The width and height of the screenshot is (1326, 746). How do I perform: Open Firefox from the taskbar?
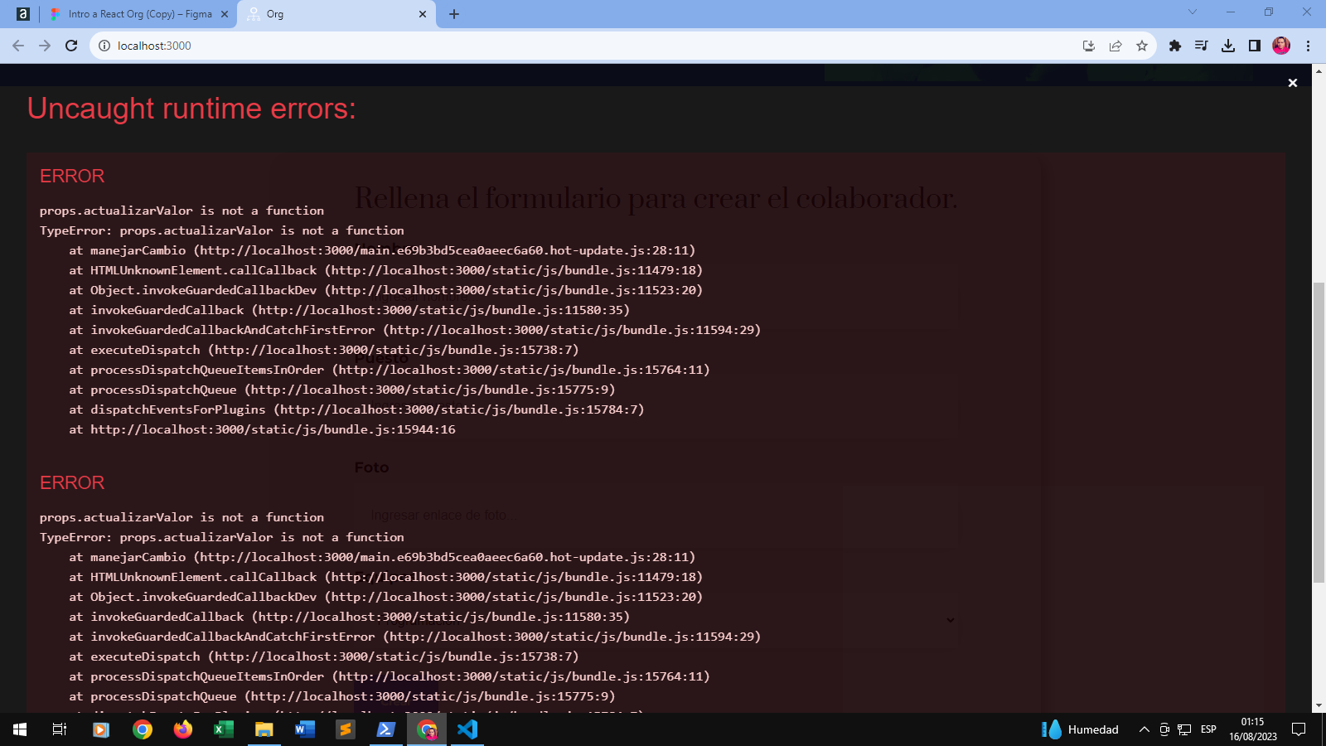coord(183,729)
